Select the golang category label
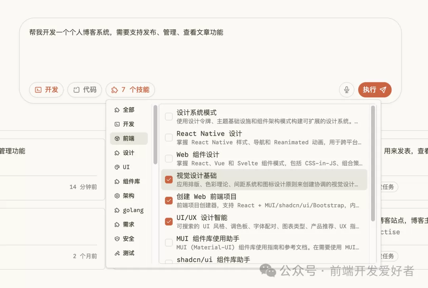The height and width of the screenshot is (288, 428). click(133, 210)
